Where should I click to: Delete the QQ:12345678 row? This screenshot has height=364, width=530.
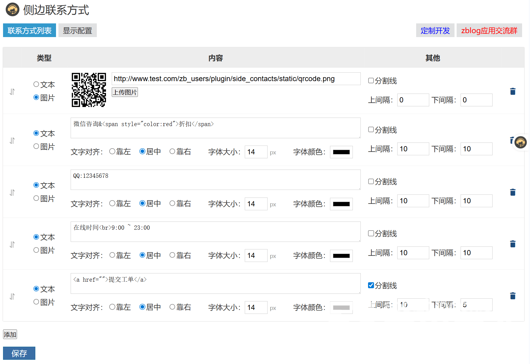tap(513, 192)
